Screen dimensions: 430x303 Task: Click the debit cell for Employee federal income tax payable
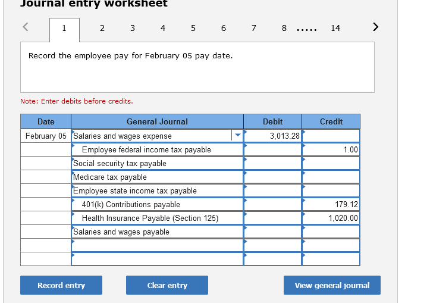pyautogui.click(x=272, y=149)
